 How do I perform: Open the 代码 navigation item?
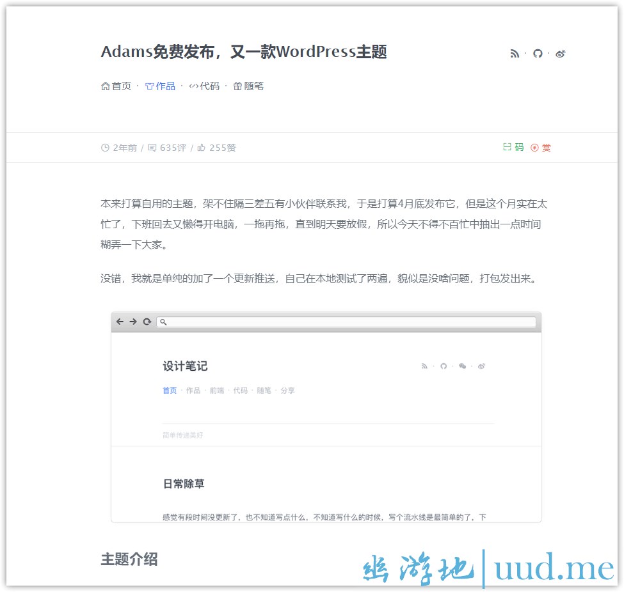pyautogui.click(x=204, y=86)
